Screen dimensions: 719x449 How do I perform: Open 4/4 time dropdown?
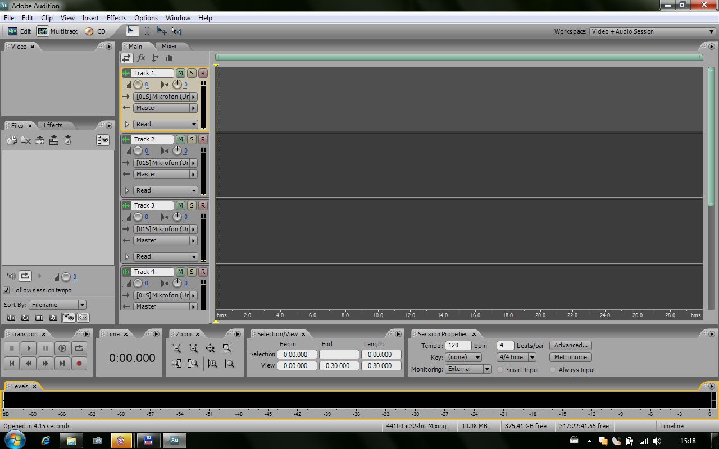(516, 357)
